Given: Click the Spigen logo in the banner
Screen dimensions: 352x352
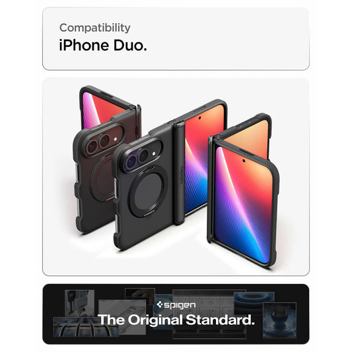Looking at the screenshot, I should click(176, 305).
